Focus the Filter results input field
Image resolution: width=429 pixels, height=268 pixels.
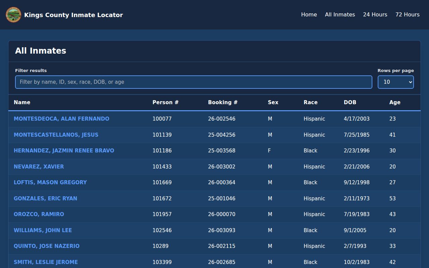pyautogui.click(x=194, y=82)
